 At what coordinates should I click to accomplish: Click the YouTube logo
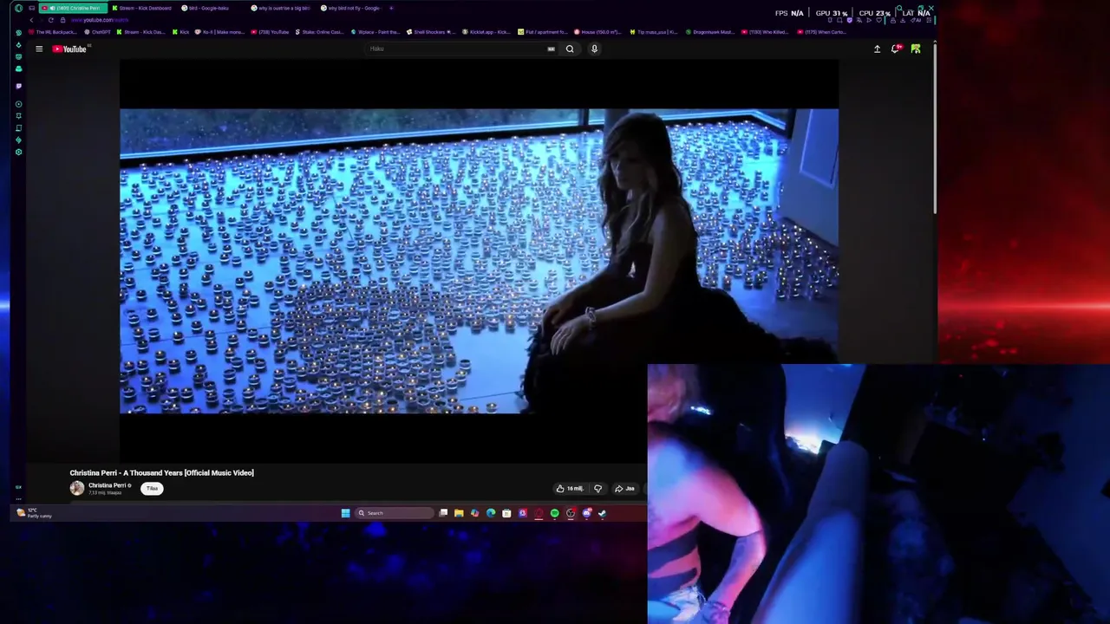(69, 49)
